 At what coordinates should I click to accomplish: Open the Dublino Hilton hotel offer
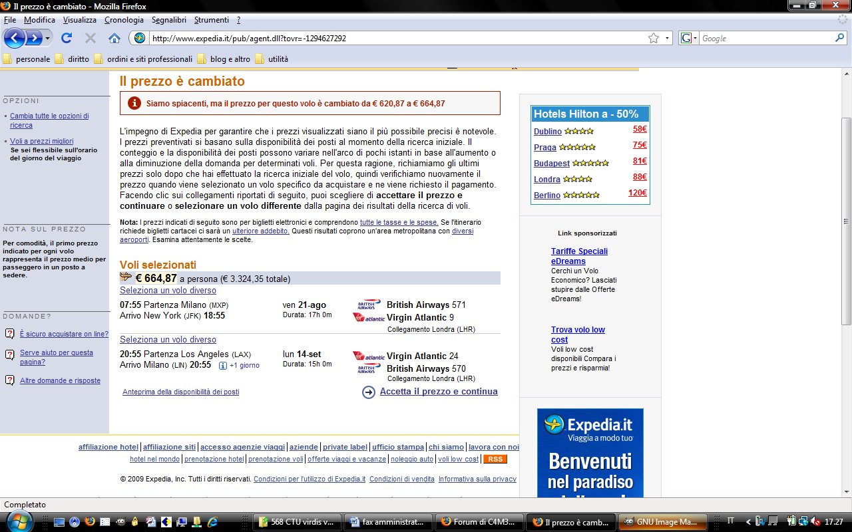click(548, 131)
